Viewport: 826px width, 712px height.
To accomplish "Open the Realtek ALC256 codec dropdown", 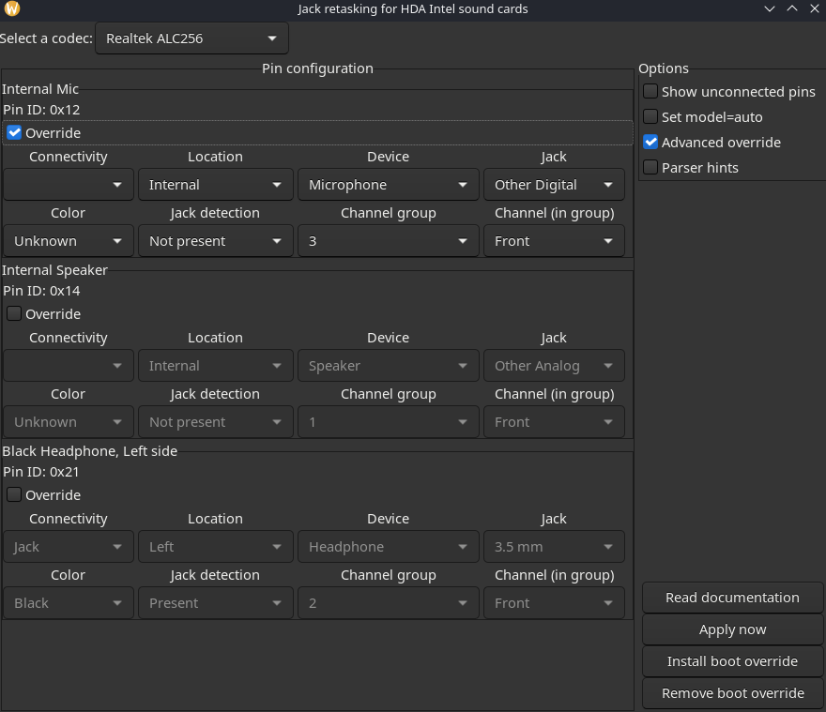I will click(x=191, y=38).
